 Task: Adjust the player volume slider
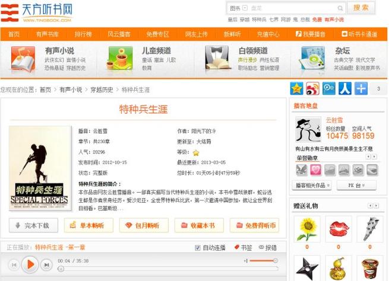[x=261, y=261]
